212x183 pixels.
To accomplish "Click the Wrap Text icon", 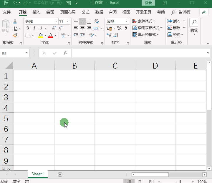I will 96,21.
